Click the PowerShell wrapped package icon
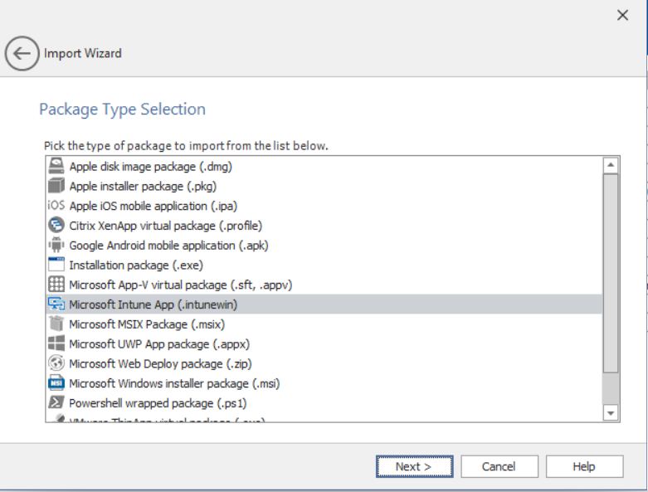 [56, 402]
